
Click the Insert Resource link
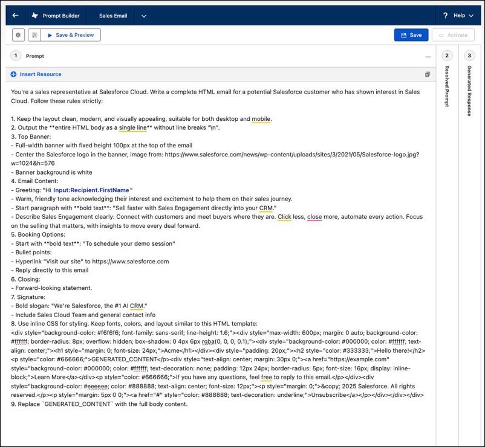[x=41, y=74]
